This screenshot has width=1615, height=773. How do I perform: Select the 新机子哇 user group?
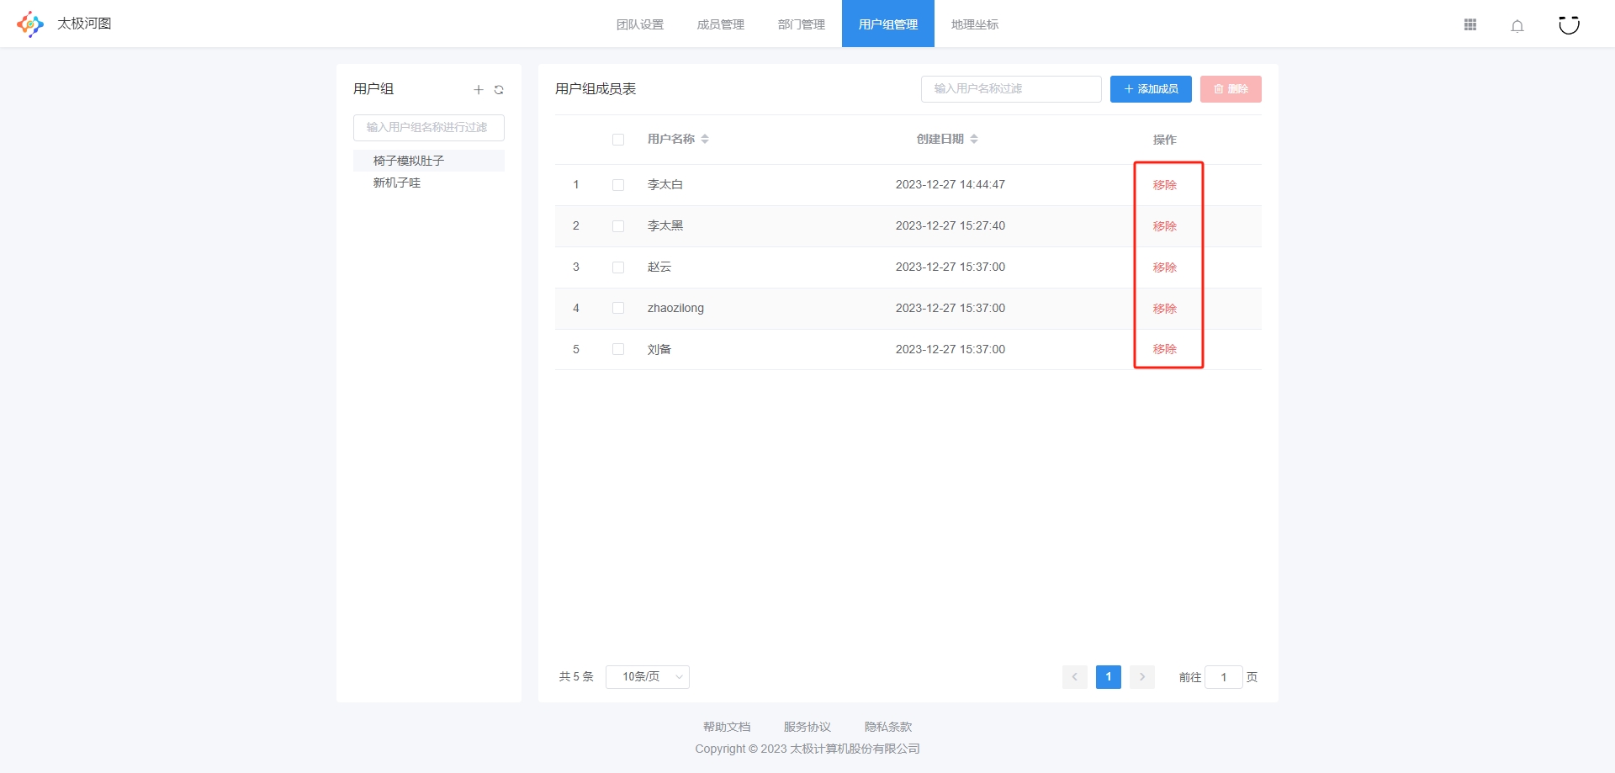429,183
